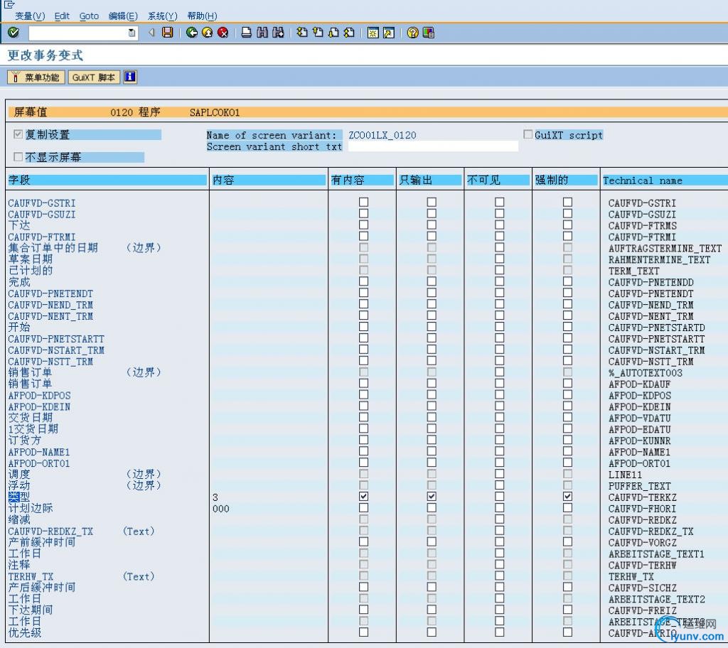Image resolution: width=728 pixels, height=648 pixels.
Task: Select the 类型 field label
Action: click(x=19, y=497)
